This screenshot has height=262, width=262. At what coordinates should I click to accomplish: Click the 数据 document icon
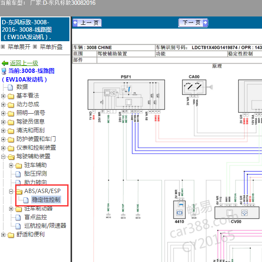(10, 87)
